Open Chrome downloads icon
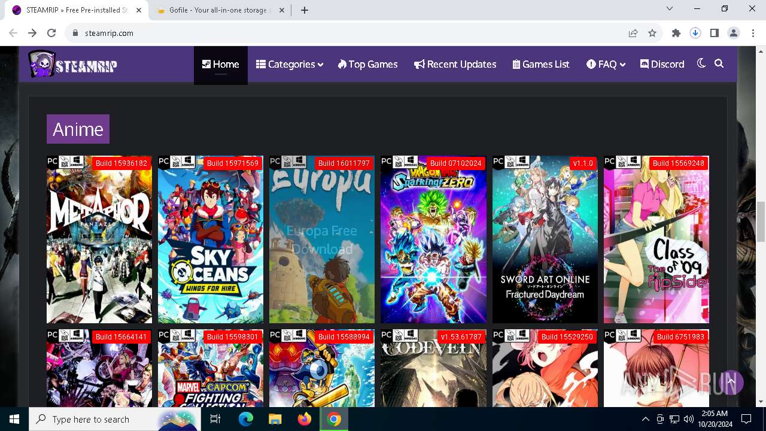The width and height of the screenshot is (766, 431). tap(695, 33)
